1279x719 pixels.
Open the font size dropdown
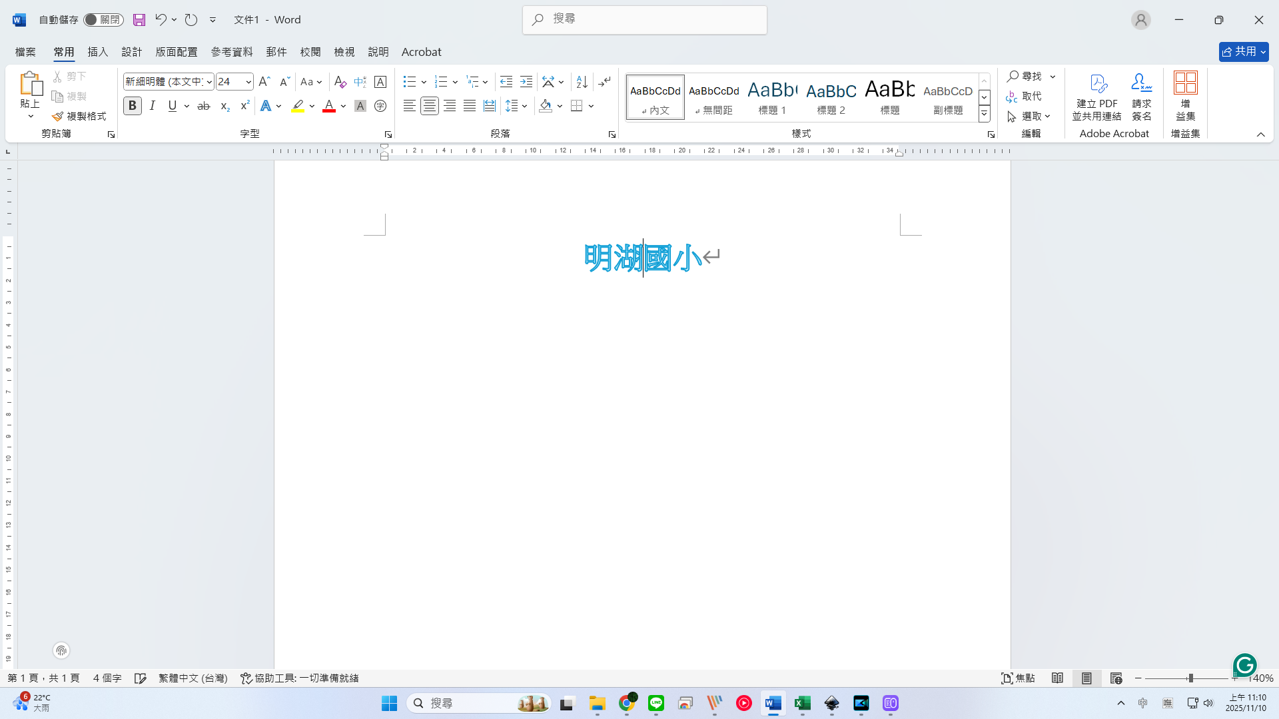248,82
